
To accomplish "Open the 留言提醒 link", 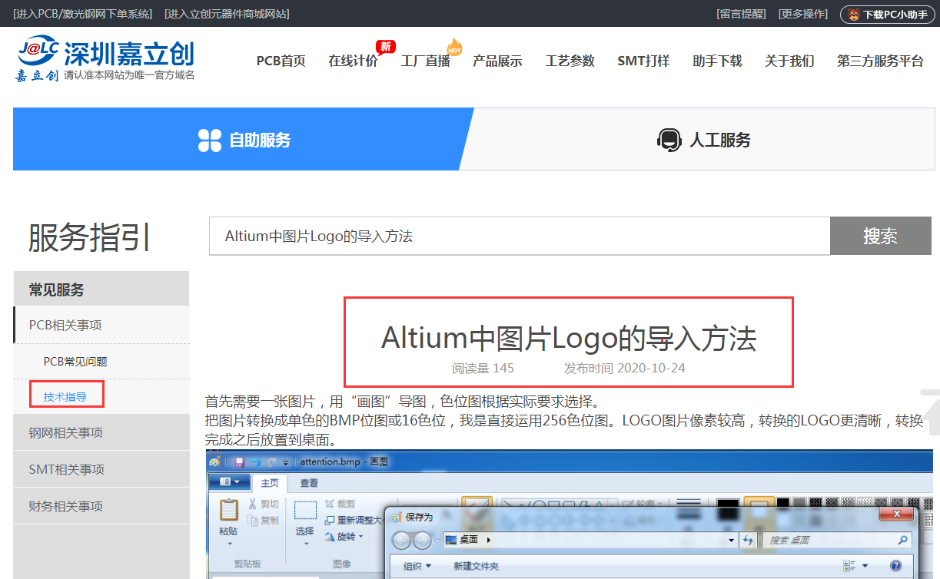I will click(x=741, y=14).
